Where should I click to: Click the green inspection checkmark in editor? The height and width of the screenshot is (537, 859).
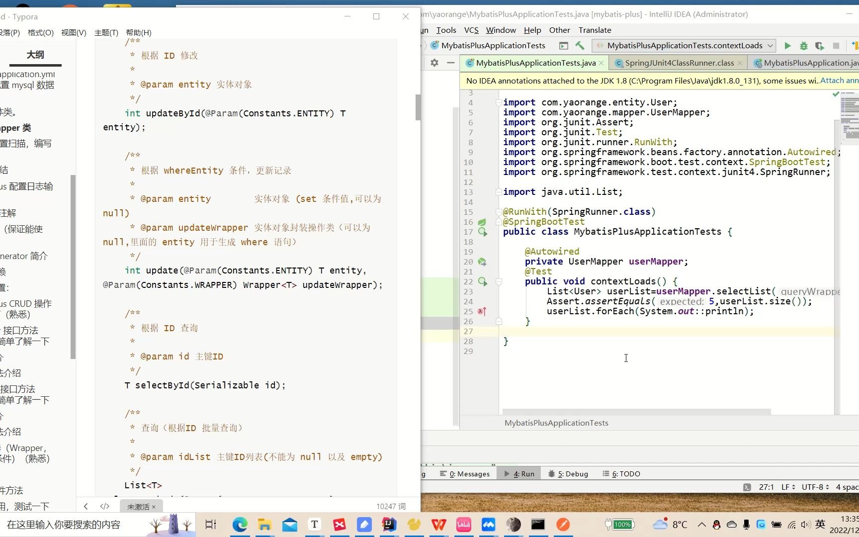pyautogui.click(x=836, y=94)
